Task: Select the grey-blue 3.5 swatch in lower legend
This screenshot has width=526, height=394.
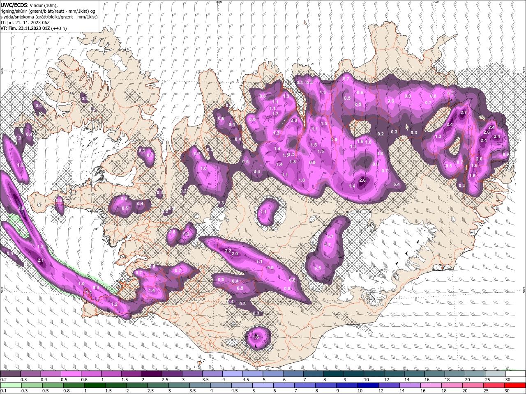Action: pos(199,385)
